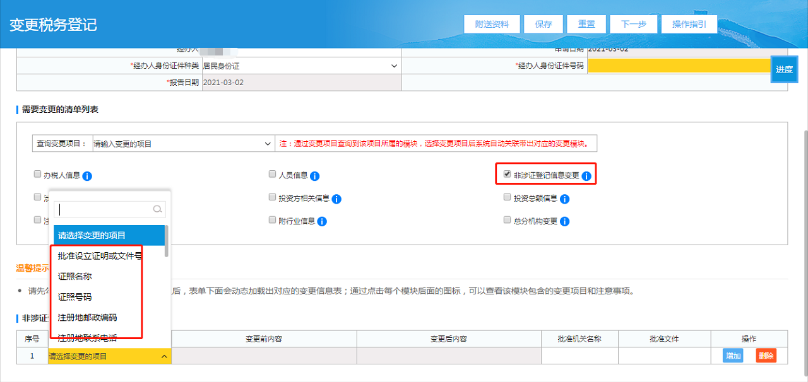808x382 pixels.
Task: Choose 注册地邮政编码 option
Action: (87, 317)
